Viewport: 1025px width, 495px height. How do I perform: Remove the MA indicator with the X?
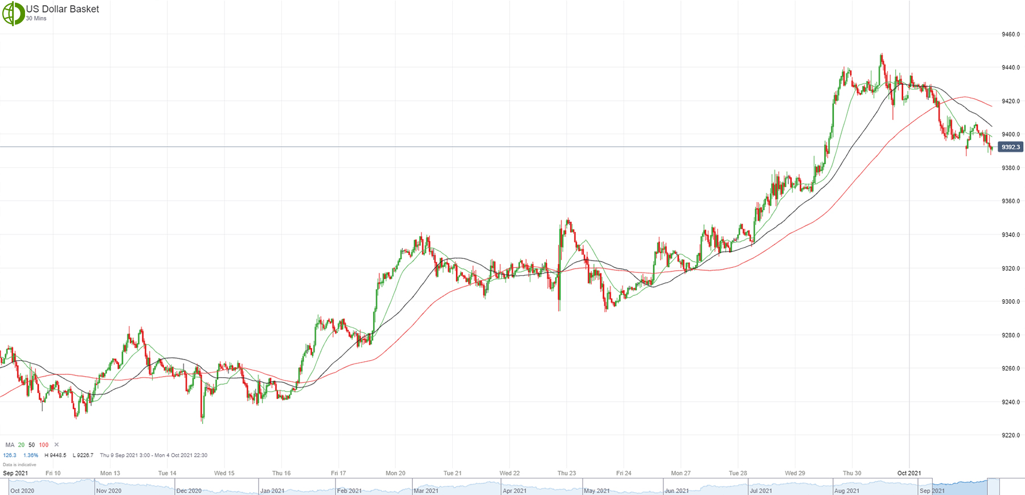coord(56,445)
